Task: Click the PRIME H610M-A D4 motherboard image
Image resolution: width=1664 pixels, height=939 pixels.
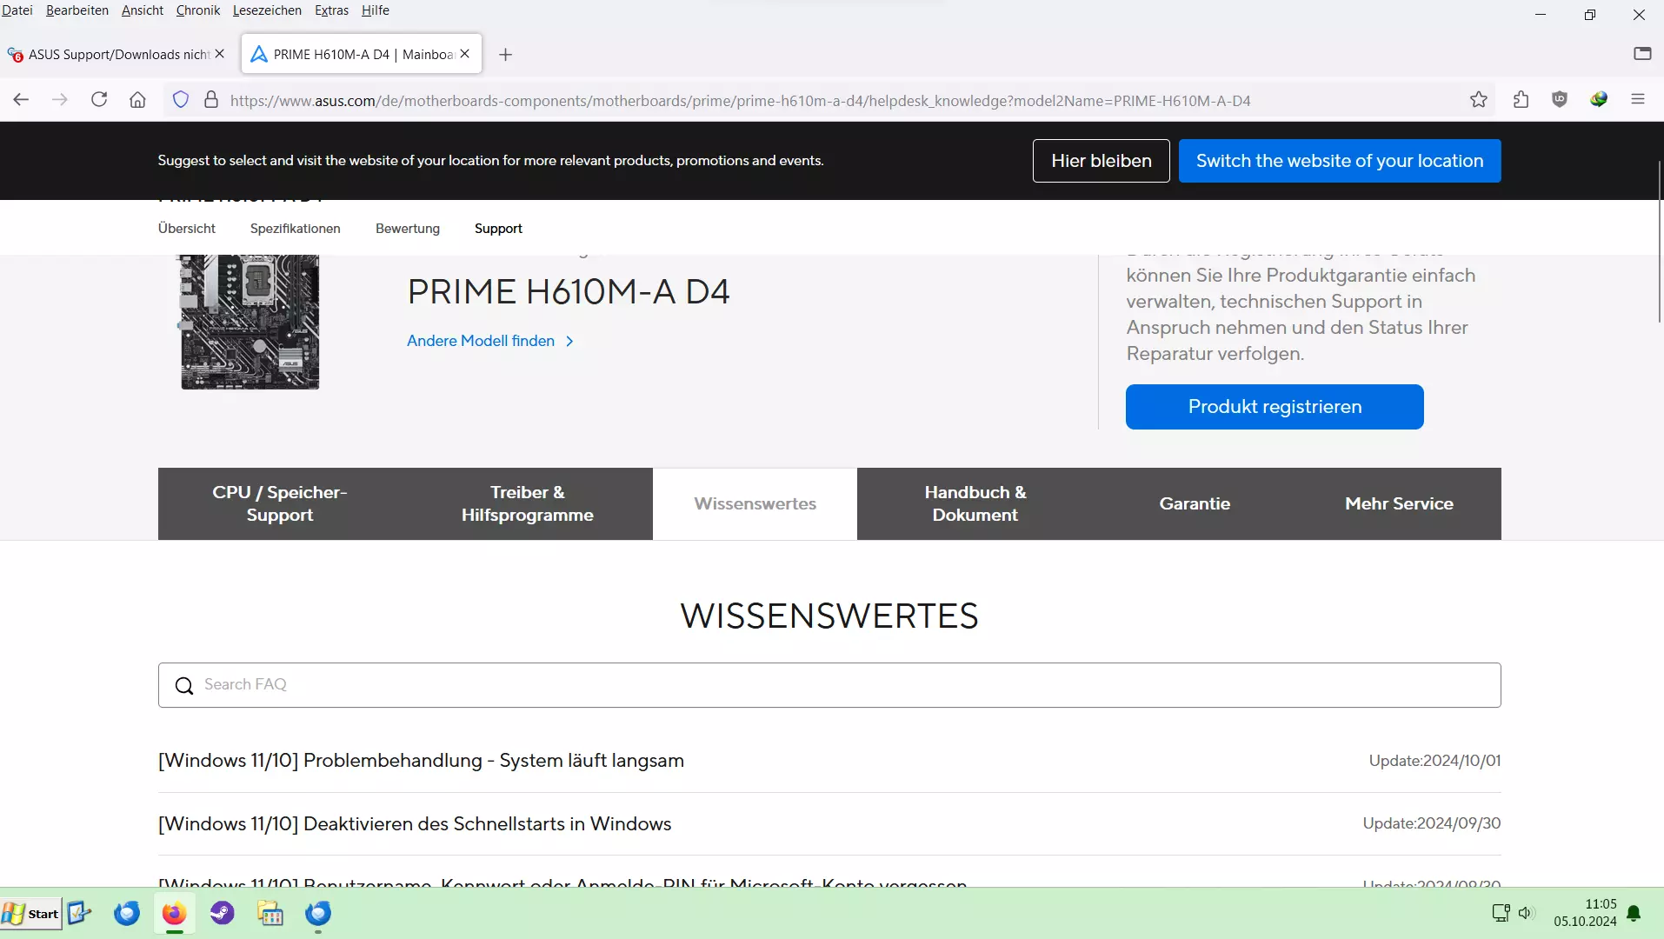Action: (x=250, y=322)
